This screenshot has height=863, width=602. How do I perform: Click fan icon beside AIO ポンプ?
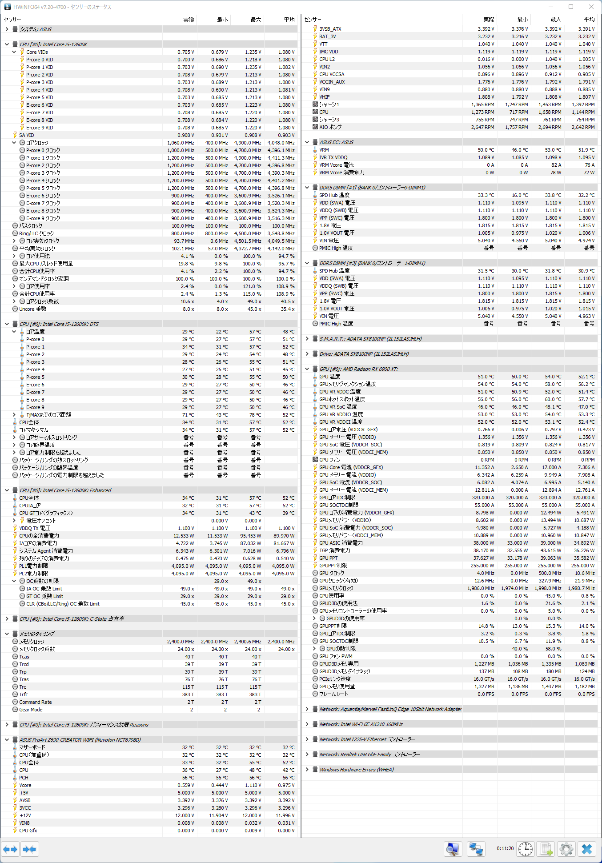pyautogui.click(x=315, y=127)
